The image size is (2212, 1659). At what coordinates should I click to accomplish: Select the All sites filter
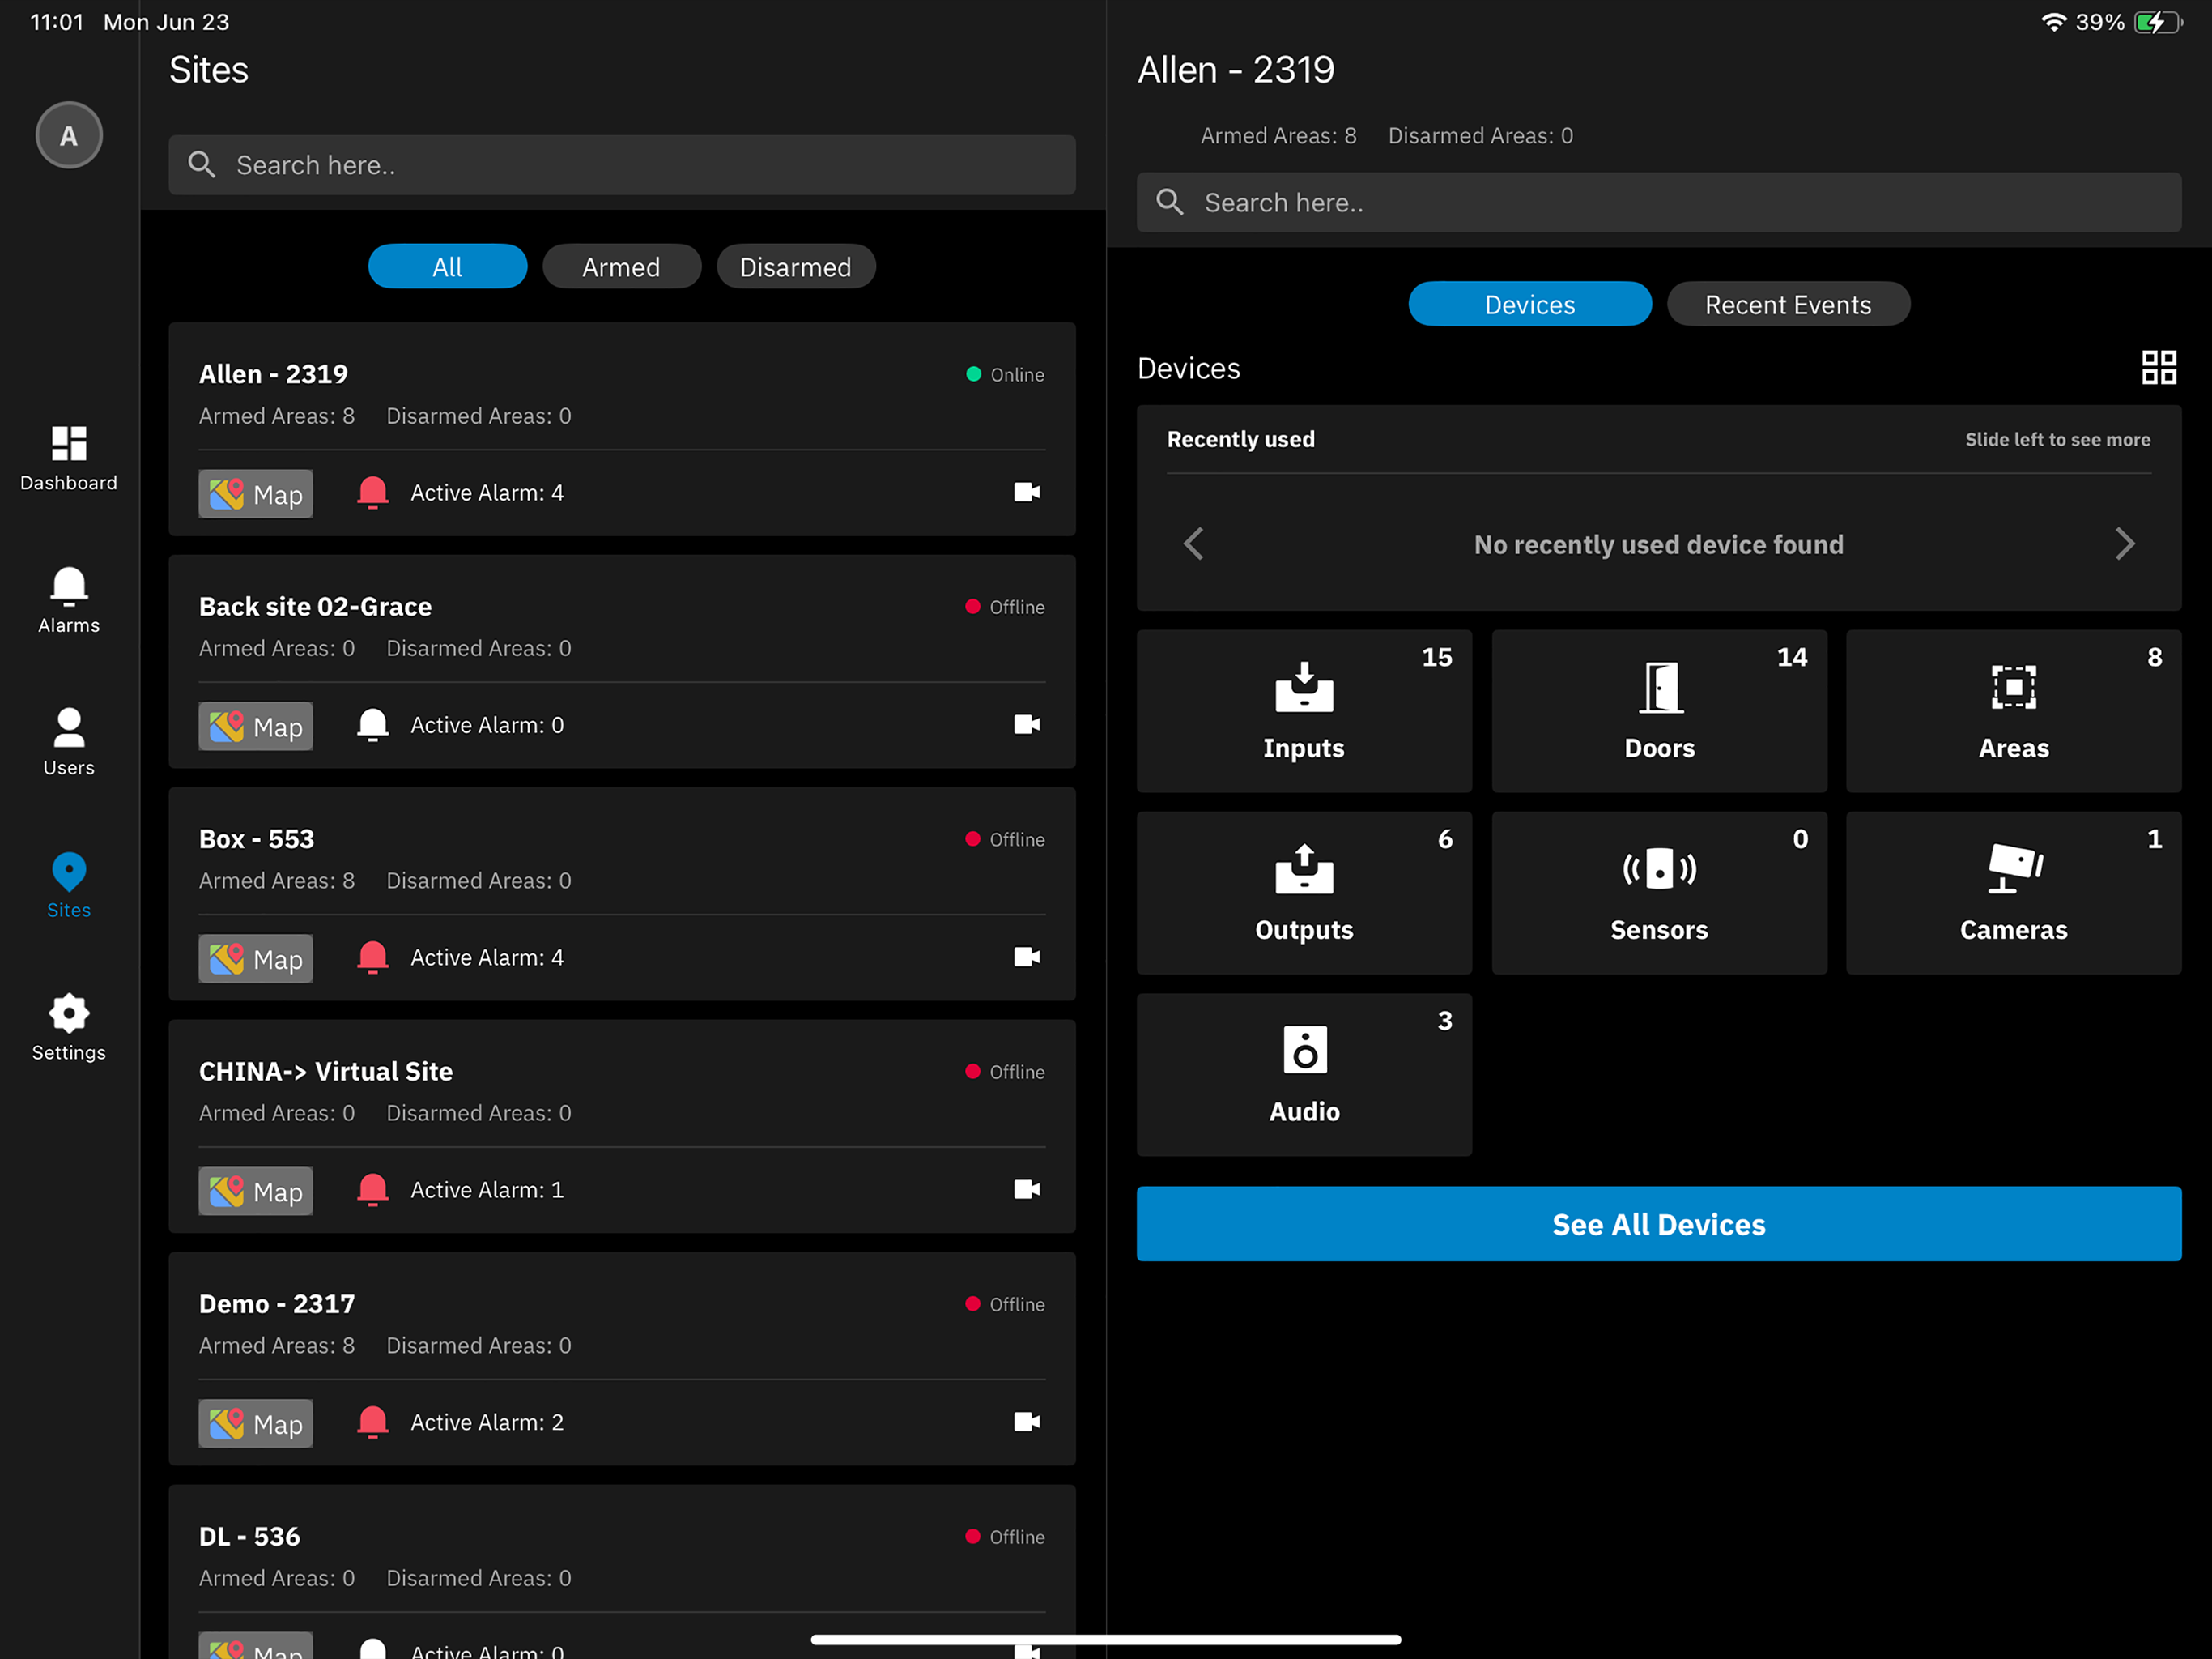pyautogui.click(x=447, y=267)
